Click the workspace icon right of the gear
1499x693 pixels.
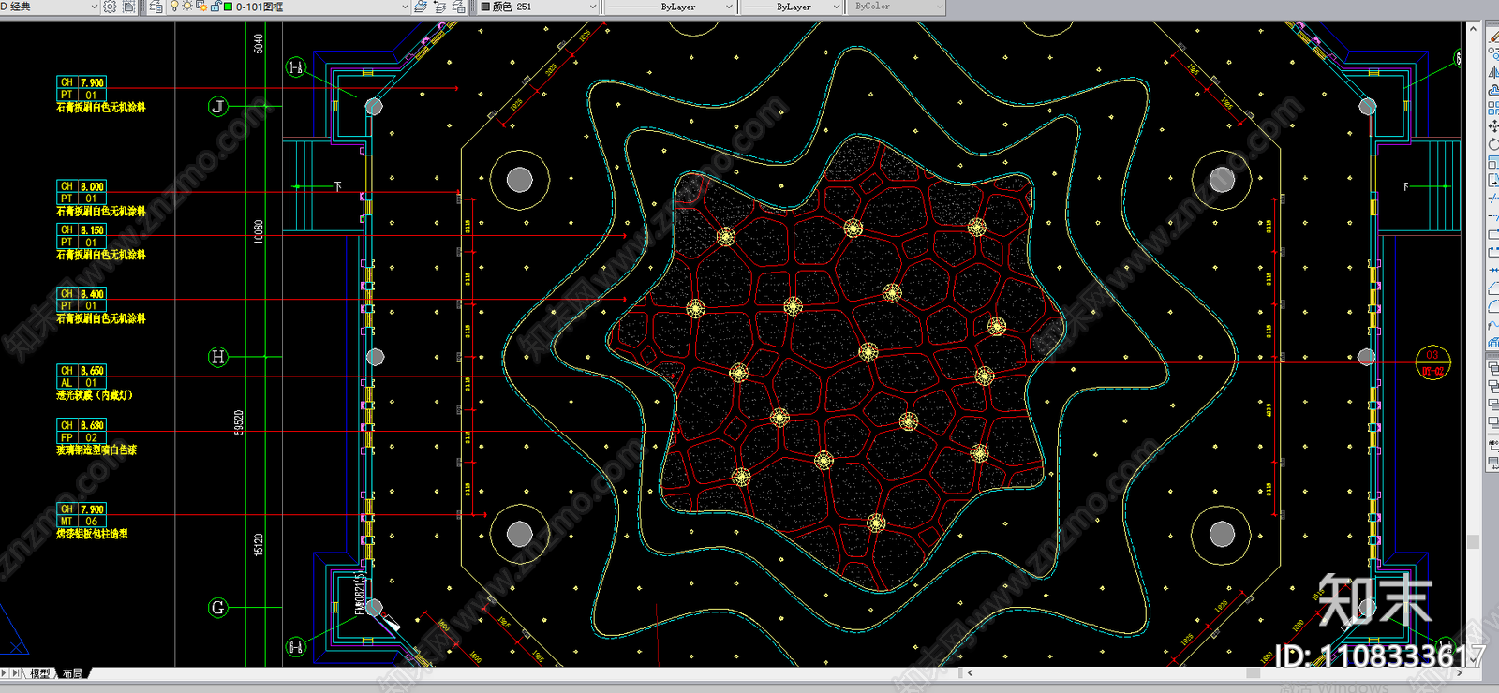point(128,7)
